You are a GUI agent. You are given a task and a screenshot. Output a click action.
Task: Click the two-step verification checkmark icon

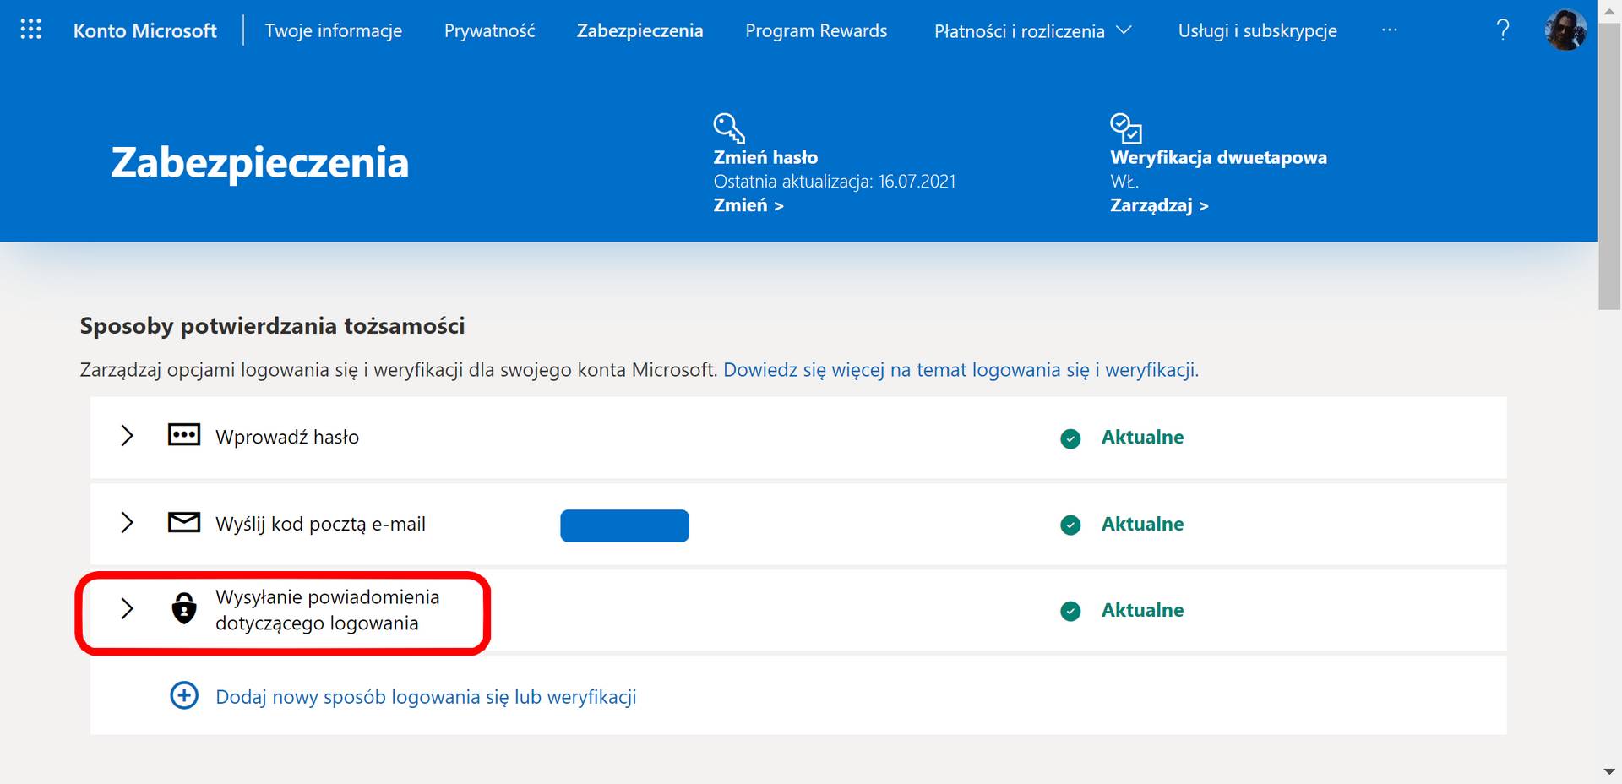(x=1125, y=128)
